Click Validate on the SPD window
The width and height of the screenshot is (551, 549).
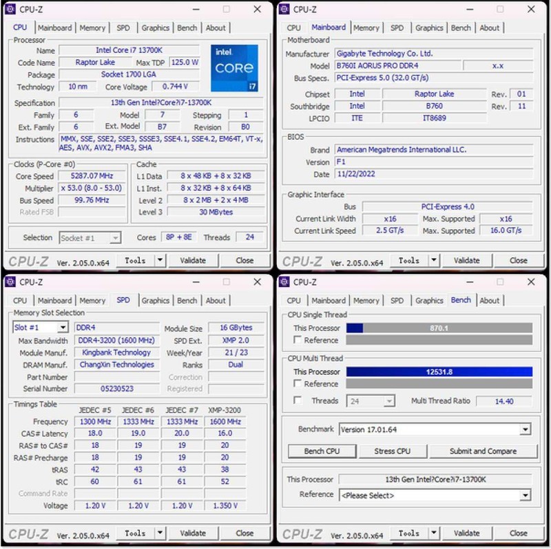tap(193, 533)
